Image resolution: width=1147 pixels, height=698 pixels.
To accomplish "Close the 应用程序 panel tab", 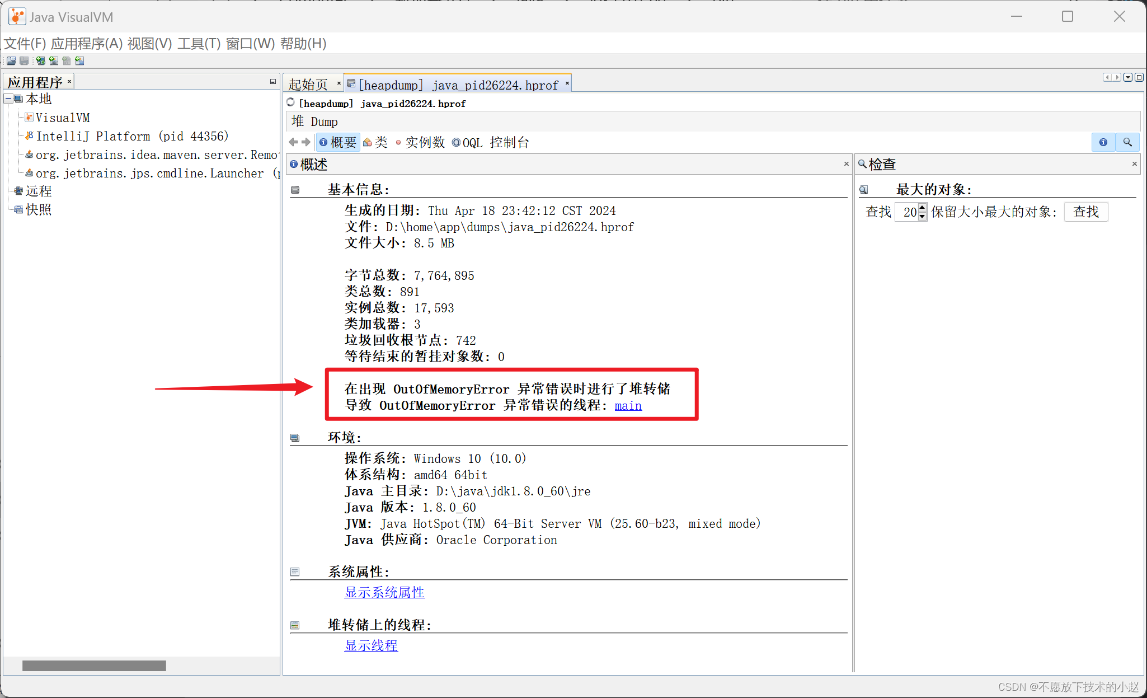I will [69, 82].
